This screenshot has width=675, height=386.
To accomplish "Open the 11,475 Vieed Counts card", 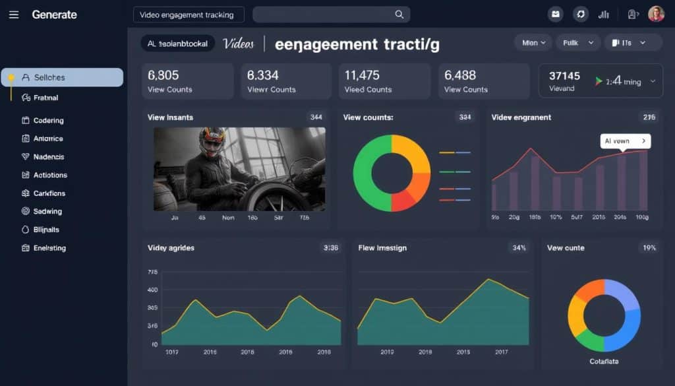I will click(384, 81).
